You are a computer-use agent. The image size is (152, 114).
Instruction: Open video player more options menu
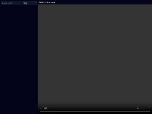click(149, 108)
